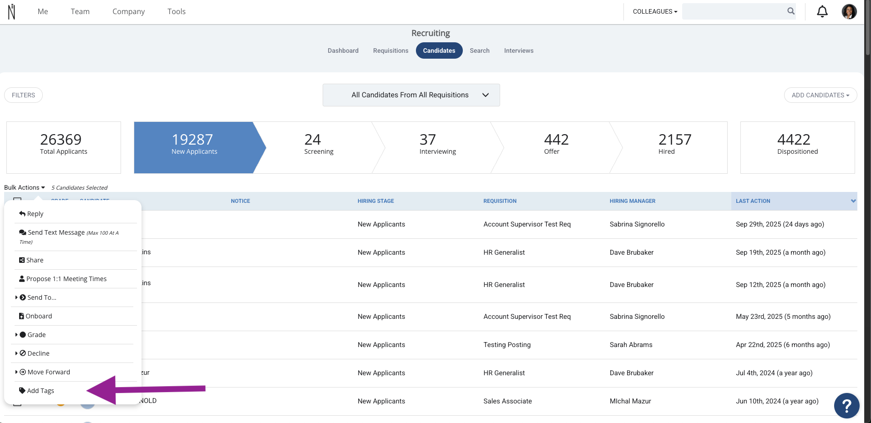Open the user profile avatar
The height and width of the screenshot is (423, 871).
[849, 11]
